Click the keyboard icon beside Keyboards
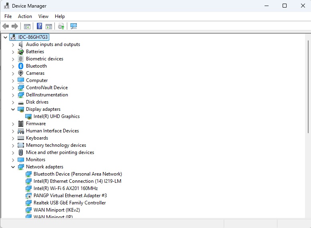 21,138
